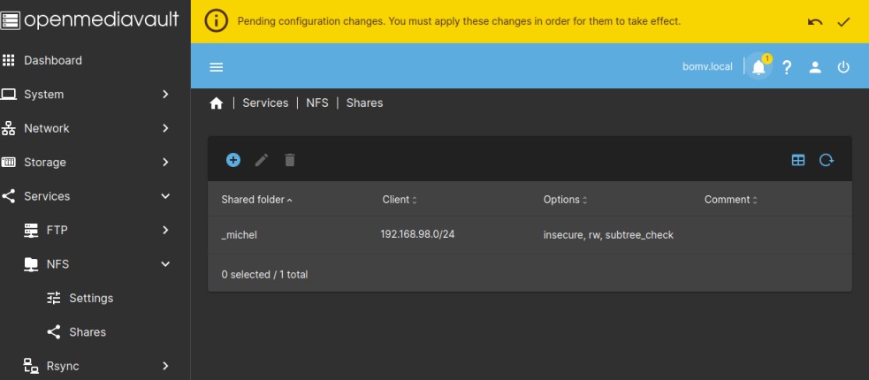869x380 pixels.
Task: Click the Dashboard grid icon
Action: pyautogui.click(x=8, y=60)
